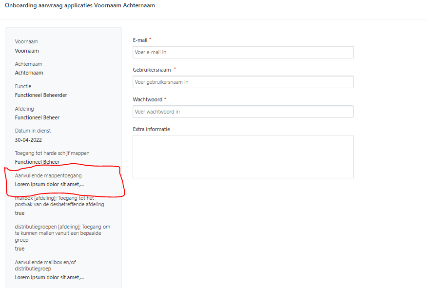427x288 pixels.
Task: Click the E-mail field label
Action: pyautogui.click(x=140, y=40)
